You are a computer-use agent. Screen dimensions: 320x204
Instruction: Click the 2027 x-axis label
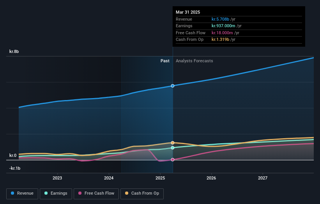[263, 178]
